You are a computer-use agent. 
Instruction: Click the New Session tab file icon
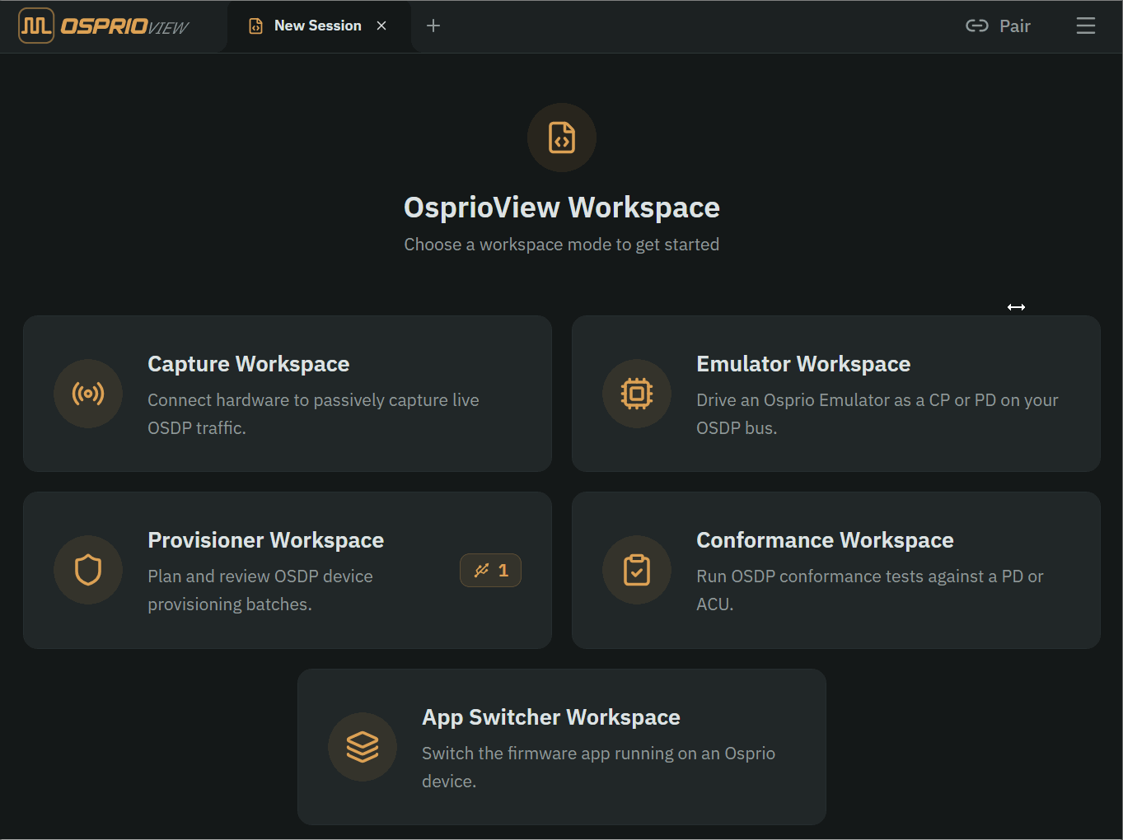(256, 26)
